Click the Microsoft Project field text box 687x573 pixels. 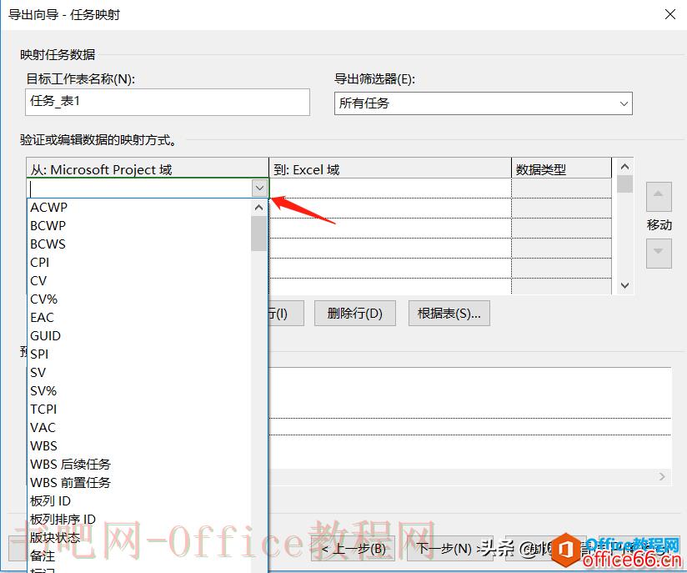click(x=140, y=188)
